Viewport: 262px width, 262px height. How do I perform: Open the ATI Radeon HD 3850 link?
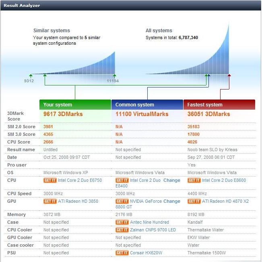[x=78, y=201]
